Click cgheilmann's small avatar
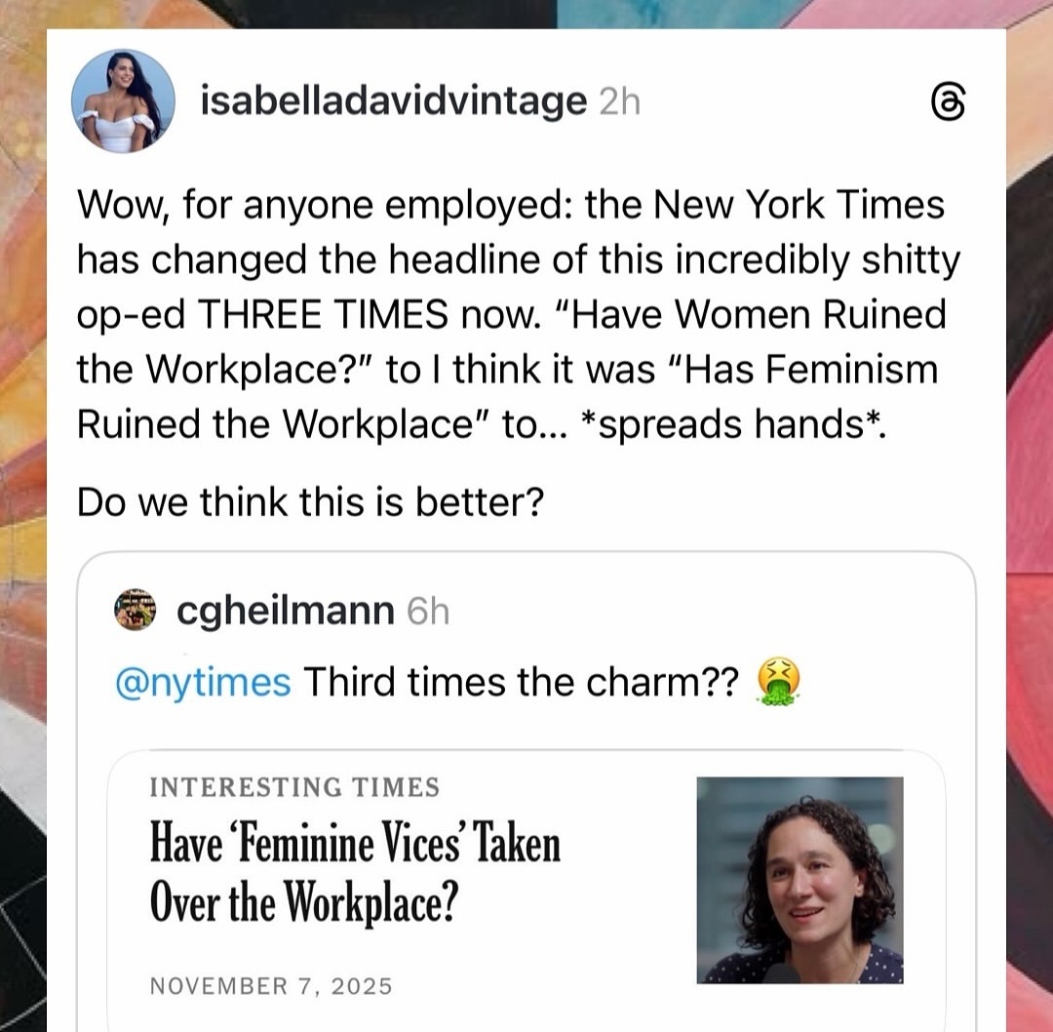This screenshot has width=1053, height=1032. (x=136, y=611)
